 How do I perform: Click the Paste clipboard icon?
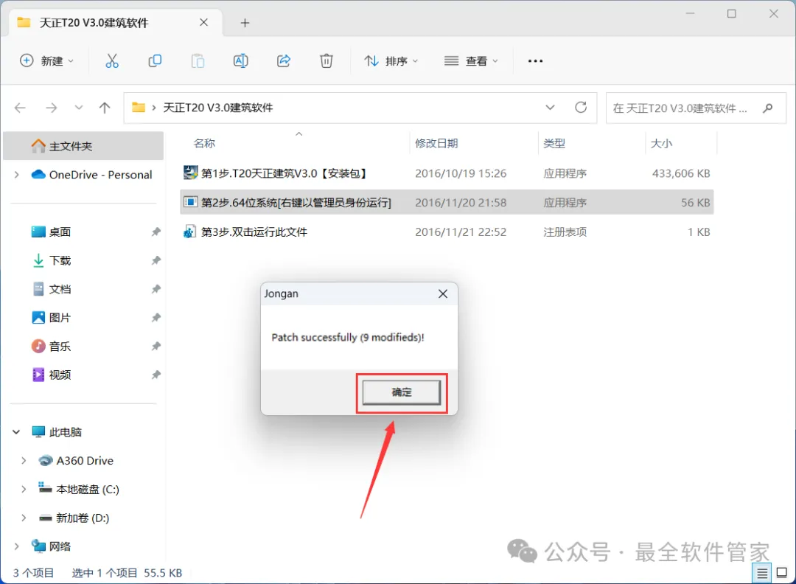[198, 61]
